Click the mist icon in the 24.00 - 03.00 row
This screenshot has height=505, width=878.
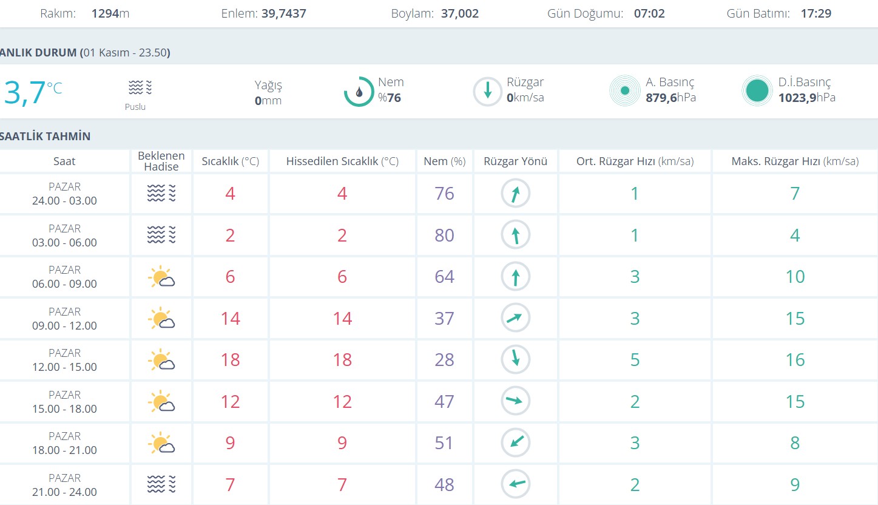pos(161,194)
